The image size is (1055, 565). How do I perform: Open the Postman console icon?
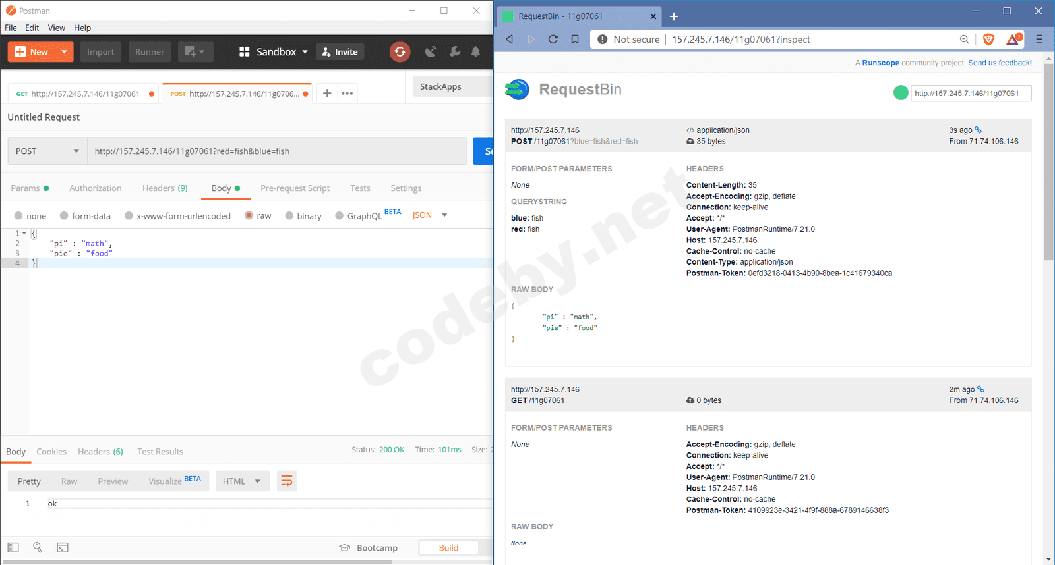(63, 547)
